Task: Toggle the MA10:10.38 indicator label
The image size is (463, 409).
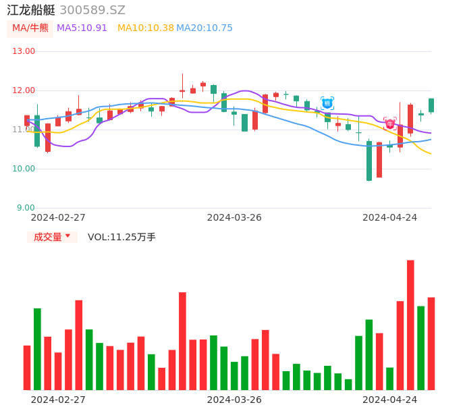Action: 146,28
